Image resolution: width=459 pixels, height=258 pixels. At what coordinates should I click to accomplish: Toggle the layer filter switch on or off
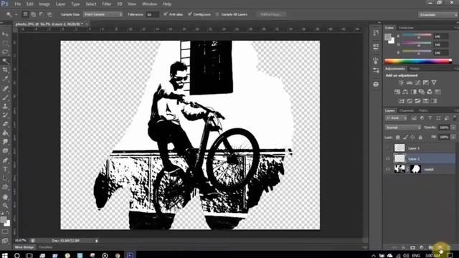[455, 118]
